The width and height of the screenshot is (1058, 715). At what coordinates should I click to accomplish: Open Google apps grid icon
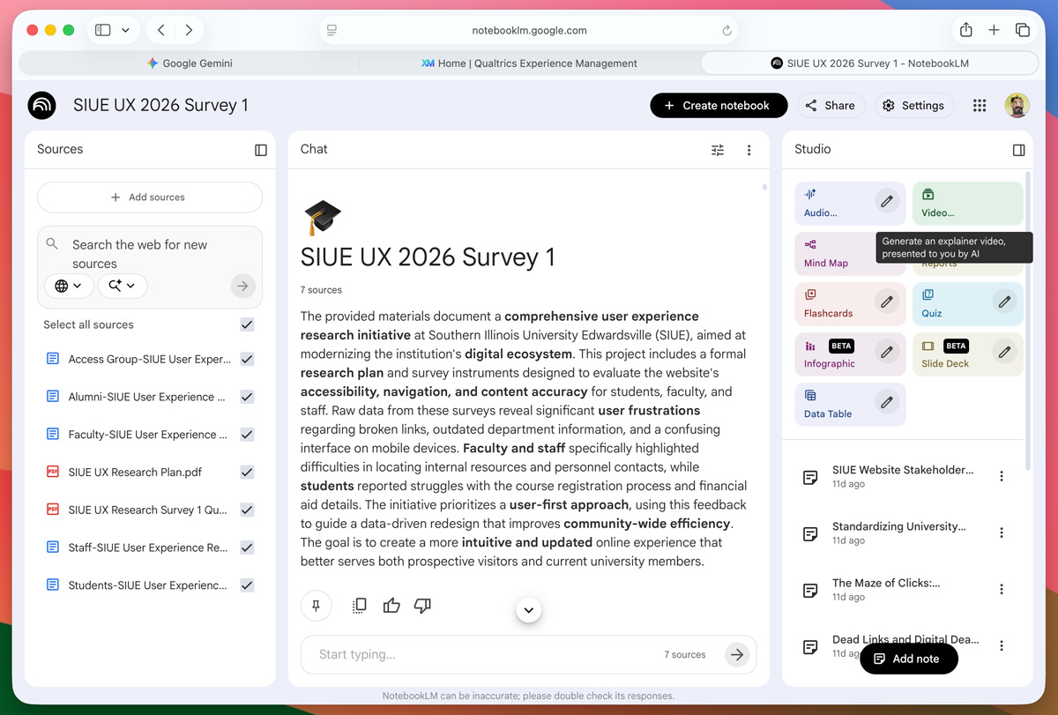[979, 106]
